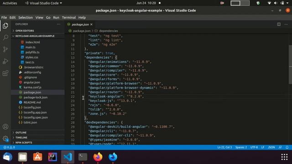The image size is (292, 164).
Task: Open the Explorer view in activity bar
Action: pos(5,26)
